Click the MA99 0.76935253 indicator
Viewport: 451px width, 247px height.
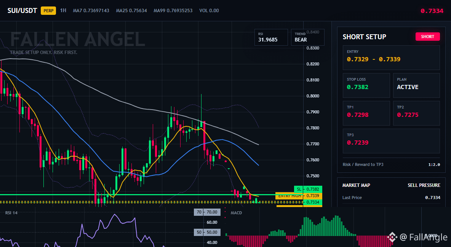173,11
